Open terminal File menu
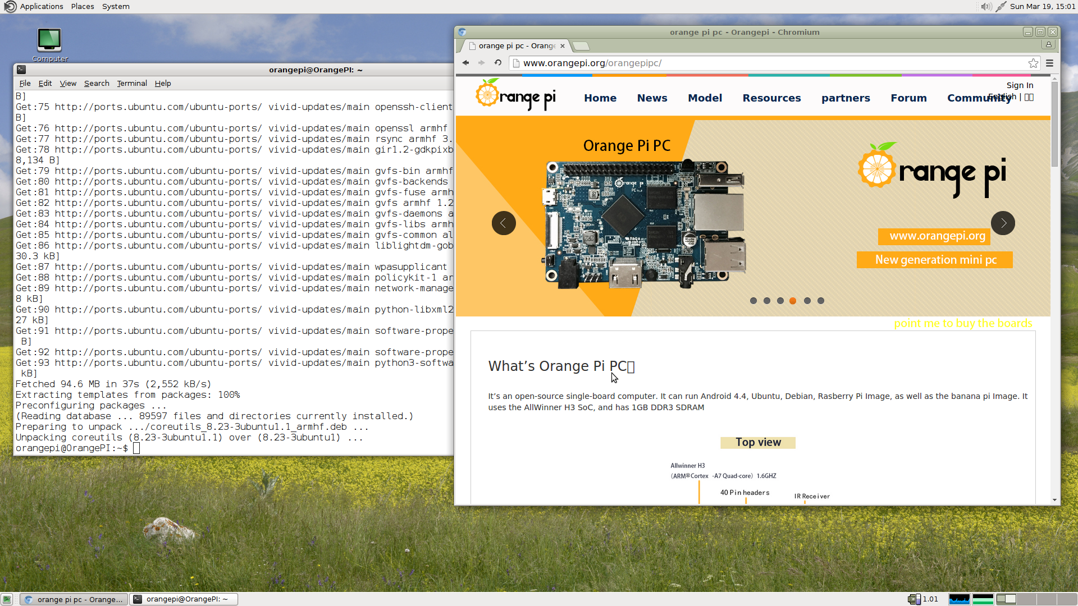1078x606 pixels. 25,83
